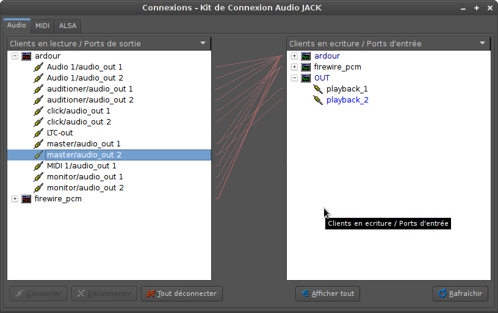
Task: Select firewire_pcm label in input ports
Action: click(337, 67)
